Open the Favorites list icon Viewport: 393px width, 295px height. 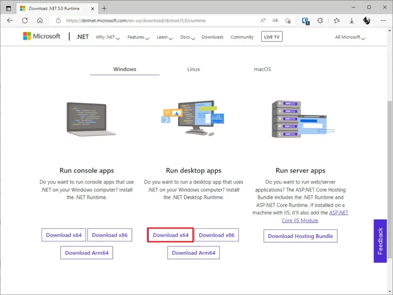(337, 20)
